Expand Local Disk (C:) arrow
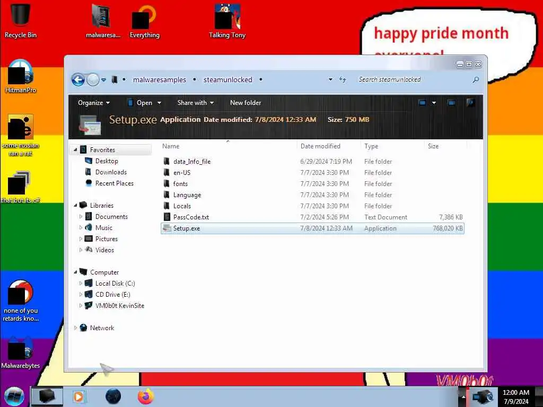543x407 pixels. click(81, 283)
